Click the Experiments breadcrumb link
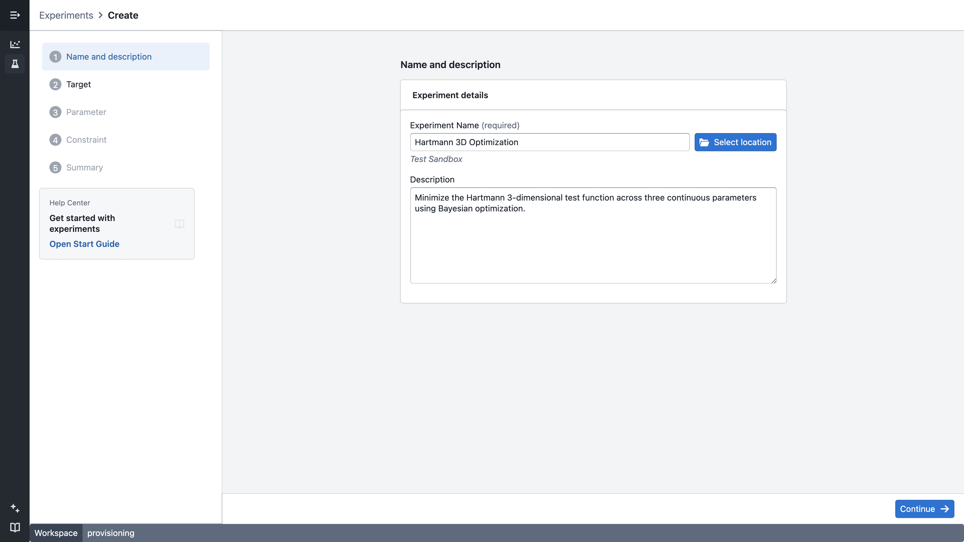The width and height of the screenshot is (964, 542). (66, 15)
